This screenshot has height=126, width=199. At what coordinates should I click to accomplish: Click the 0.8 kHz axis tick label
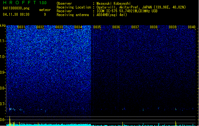[x=3, y=88]
